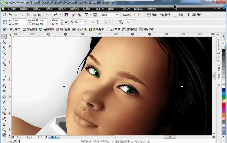
Task: Select the Text tool (字)
Action: 4,91
